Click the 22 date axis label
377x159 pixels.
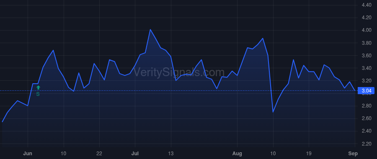(99, 154)
